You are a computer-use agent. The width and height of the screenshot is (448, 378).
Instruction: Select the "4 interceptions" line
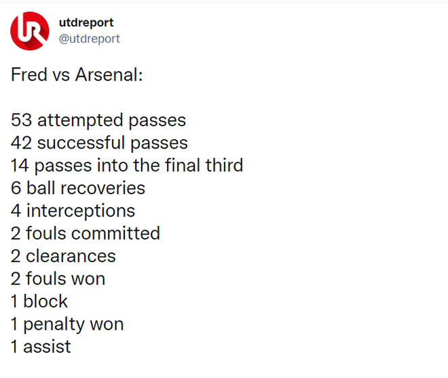(x=73, y=210)
